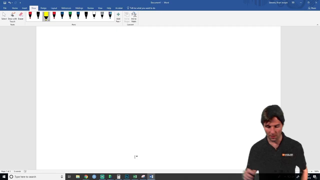The height and width of the screenshot is (180, 320).
Task: Click the taskbar search microphone
Action: pyautogui.click(x=62, y=177)
